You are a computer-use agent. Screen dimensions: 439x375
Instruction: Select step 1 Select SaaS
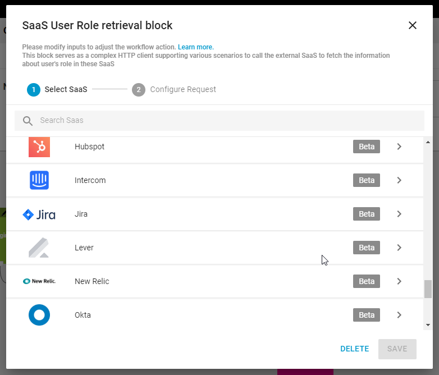pyautogui.click(x=57, y=90)
